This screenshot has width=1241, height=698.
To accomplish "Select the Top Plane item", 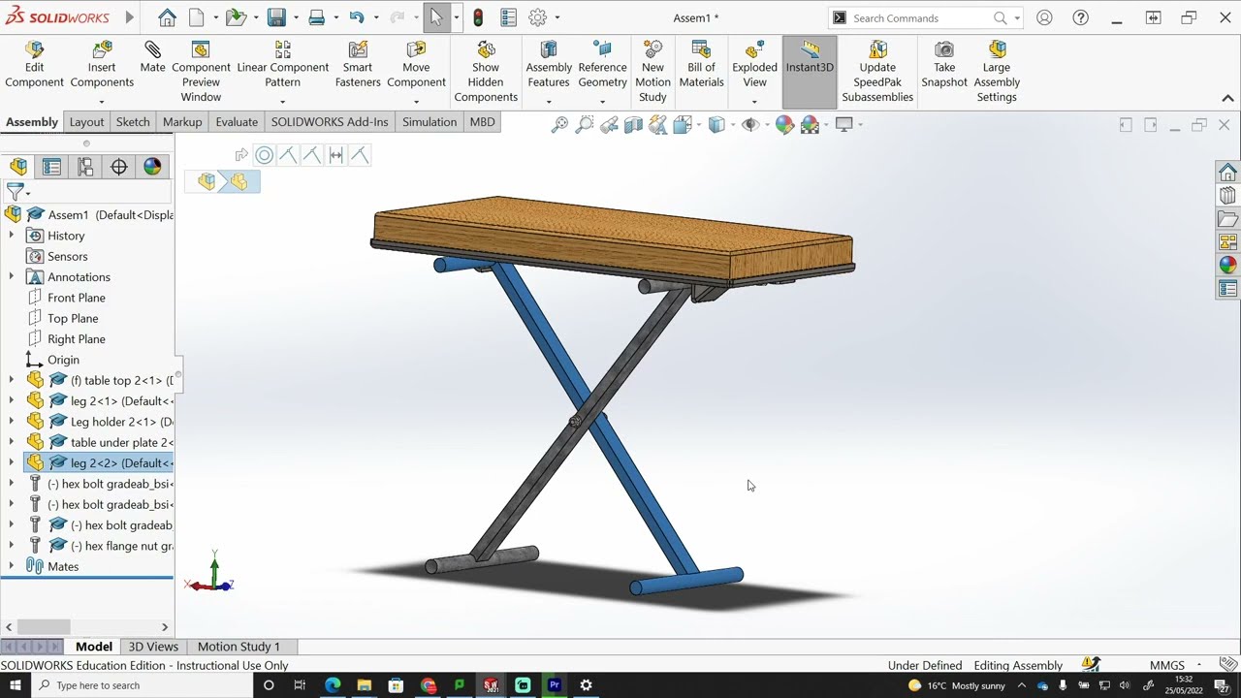I will pos(73,318).
